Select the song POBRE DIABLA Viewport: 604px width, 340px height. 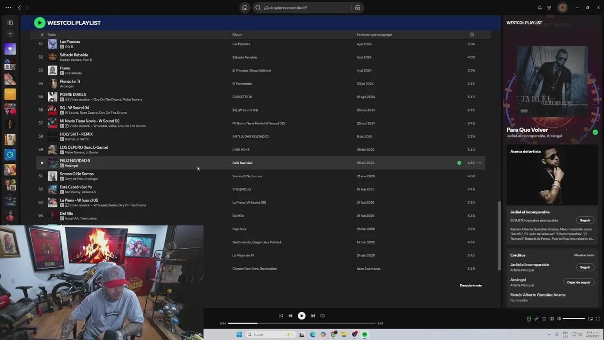coord(73,94)
